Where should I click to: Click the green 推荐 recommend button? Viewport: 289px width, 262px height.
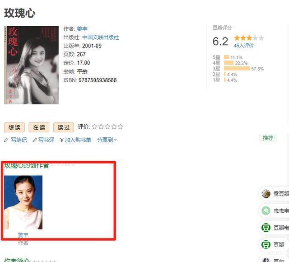pyautogui.click(x=268, y=138)
